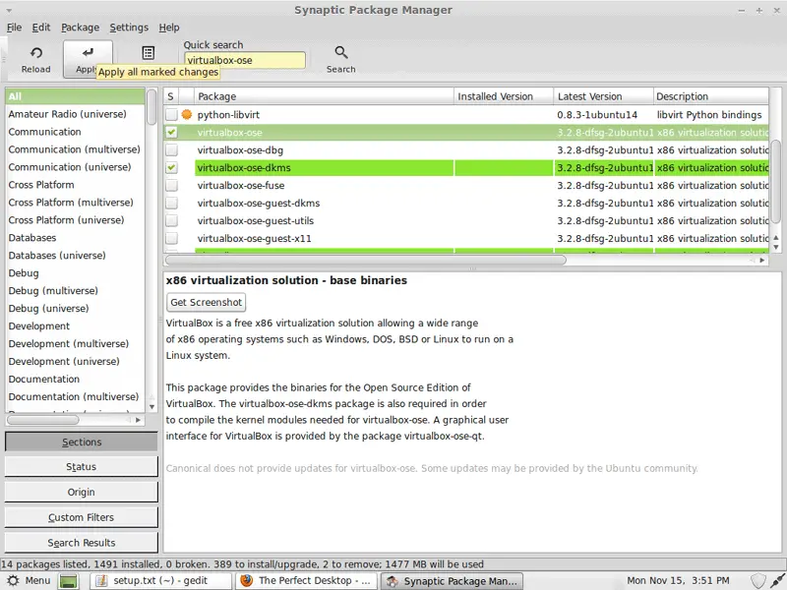The width and height of the screenshot is (787, 590).
Task: Mark the virtualbox-ose-fuse checkbox
Action: coord(171,185)
